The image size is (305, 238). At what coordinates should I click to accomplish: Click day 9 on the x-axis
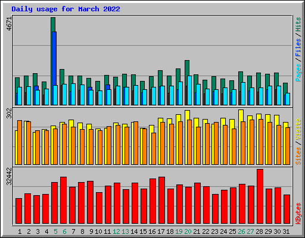tap(91, 231)
